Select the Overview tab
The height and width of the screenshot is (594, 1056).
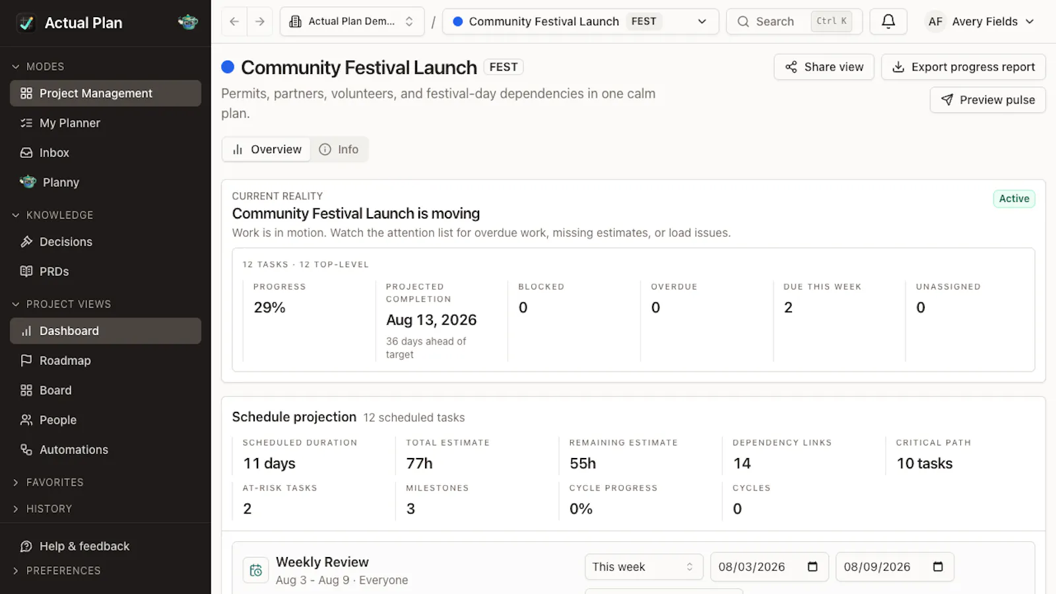(267, 149)
